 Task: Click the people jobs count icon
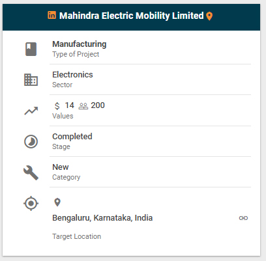pyautogui.click(x=83, y=106)
